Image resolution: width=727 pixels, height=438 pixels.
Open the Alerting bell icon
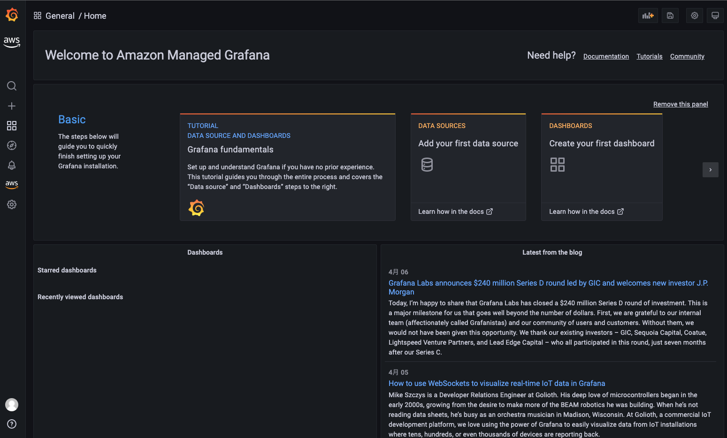click(12, 165)
